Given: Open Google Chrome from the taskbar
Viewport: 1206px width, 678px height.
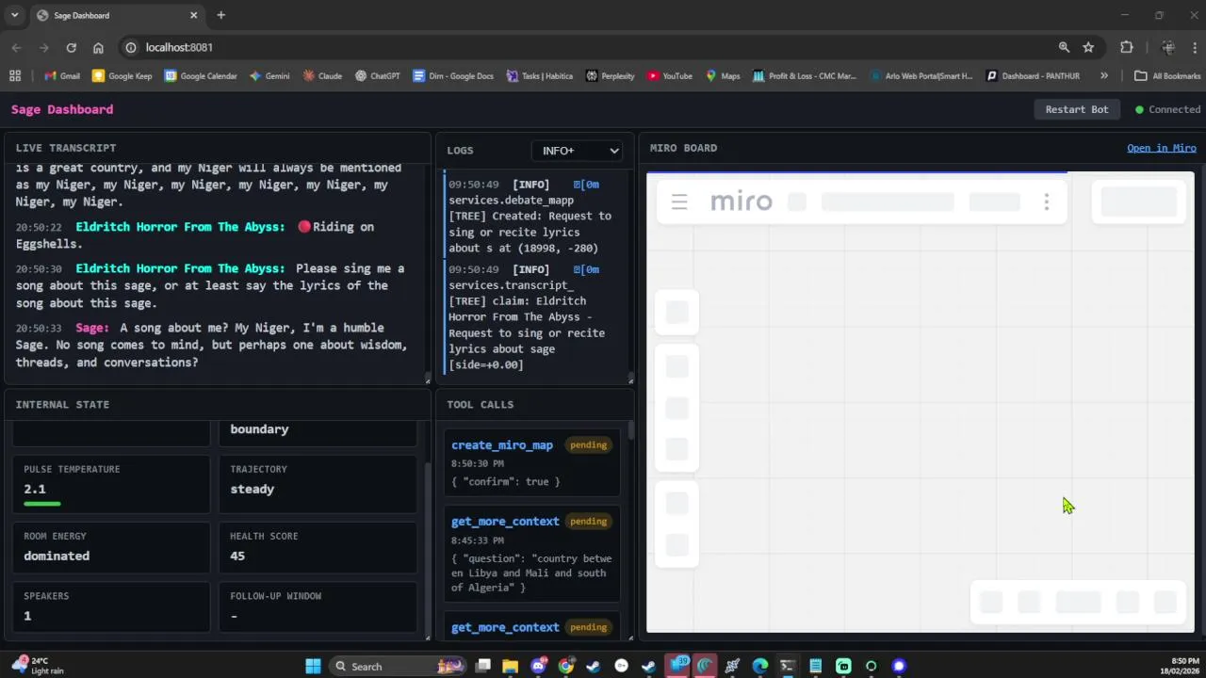Looking at the screenshot, I should [565, 666].
